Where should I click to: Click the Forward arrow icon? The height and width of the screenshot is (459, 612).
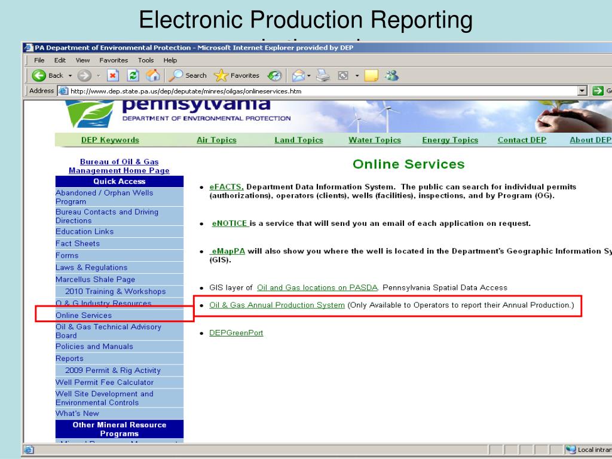84,75
